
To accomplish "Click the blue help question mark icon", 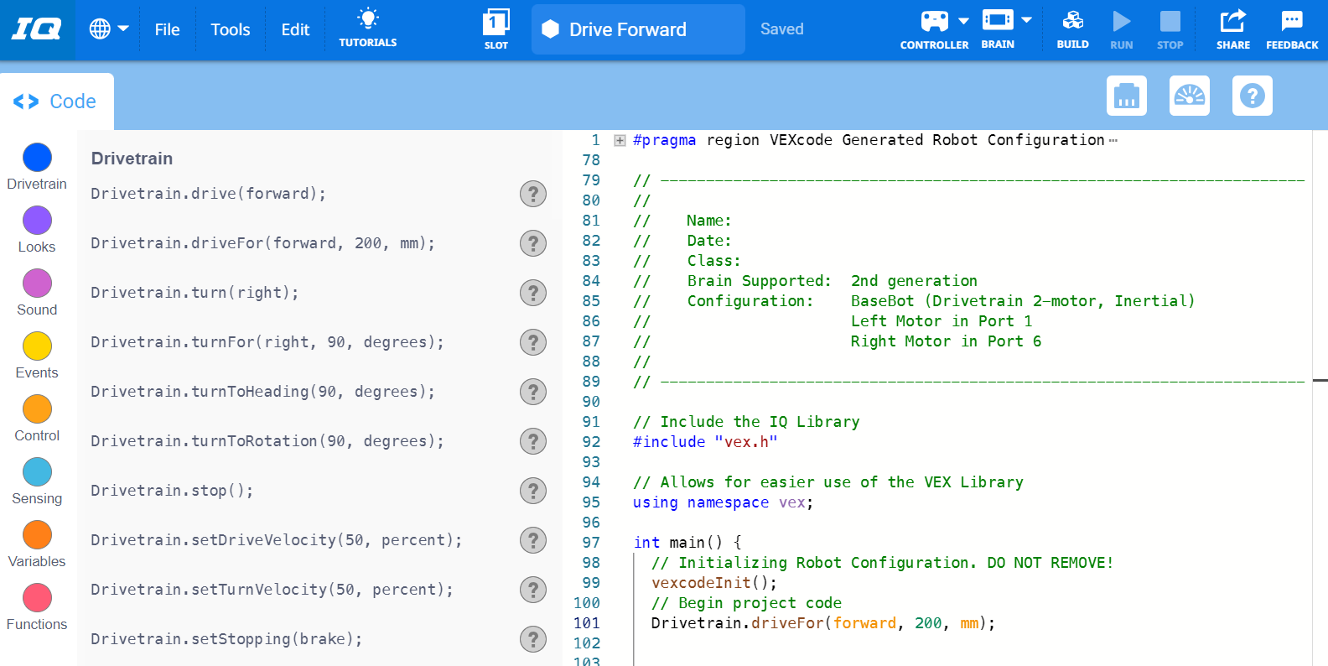I will point(1252,96).
